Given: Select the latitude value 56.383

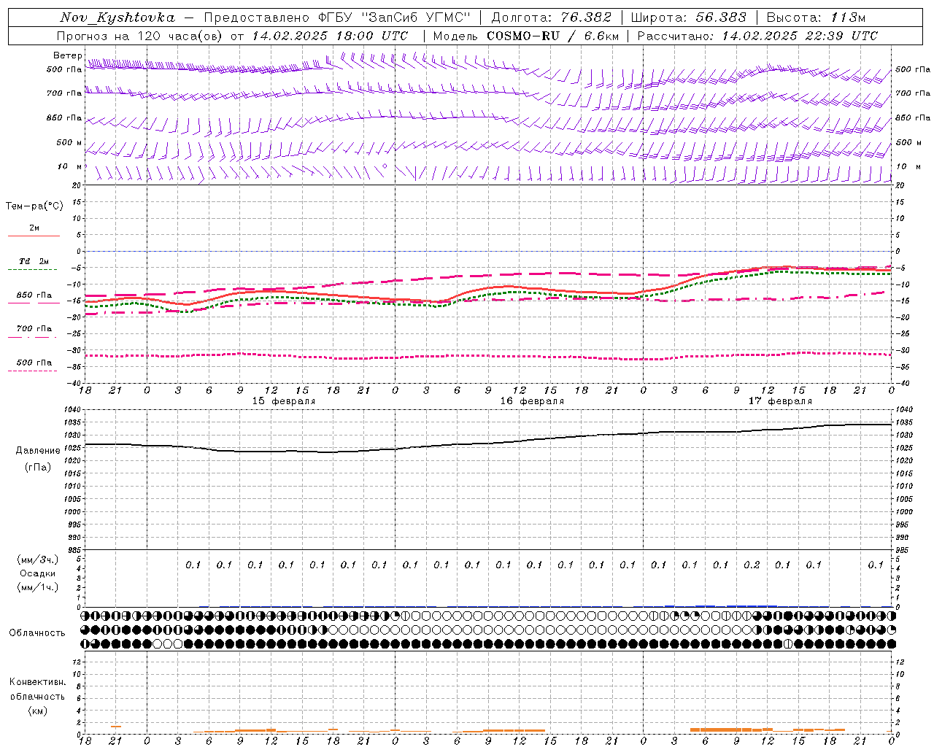Looking at the screenshot, I should click(721, 18).
